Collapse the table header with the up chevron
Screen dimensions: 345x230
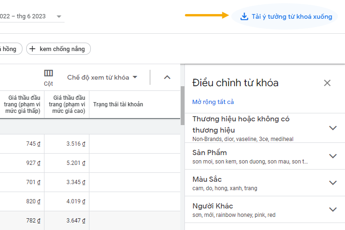pyautogui.click(x=167, y=77)
